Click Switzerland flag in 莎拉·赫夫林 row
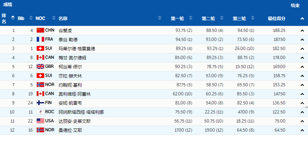The height and width of the screenshot is (142, 308). (40, 76)
